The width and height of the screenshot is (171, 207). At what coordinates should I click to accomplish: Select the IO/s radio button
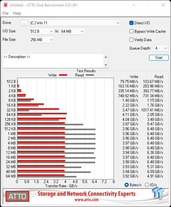click(x=147, y=185)
